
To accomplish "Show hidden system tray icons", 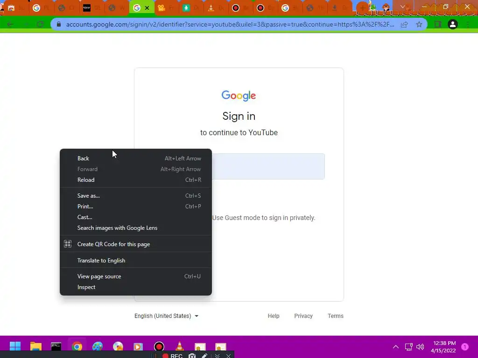I will 396,347.
